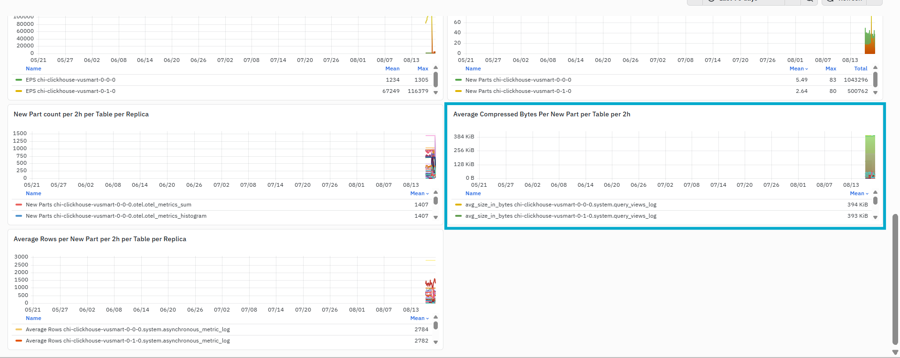Click scroll-down arrow in Average Rows legend

coord(435,342)
